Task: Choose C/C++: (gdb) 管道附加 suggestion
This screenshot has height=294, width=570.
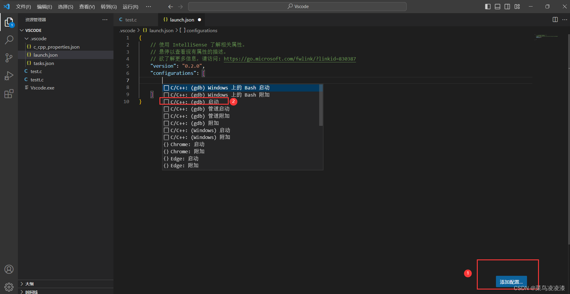Action: click(x=241, y=116)
